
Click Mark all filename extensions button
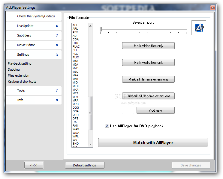point(148,79)
